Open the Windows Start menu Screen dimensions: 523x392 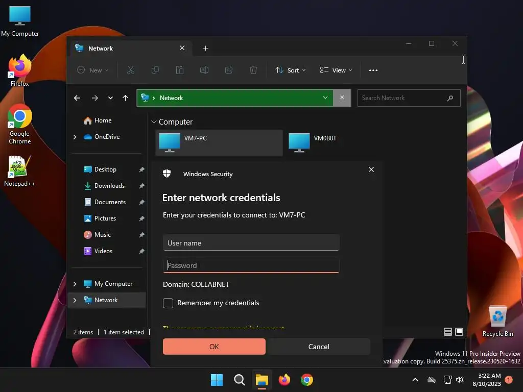click(217, 380)
